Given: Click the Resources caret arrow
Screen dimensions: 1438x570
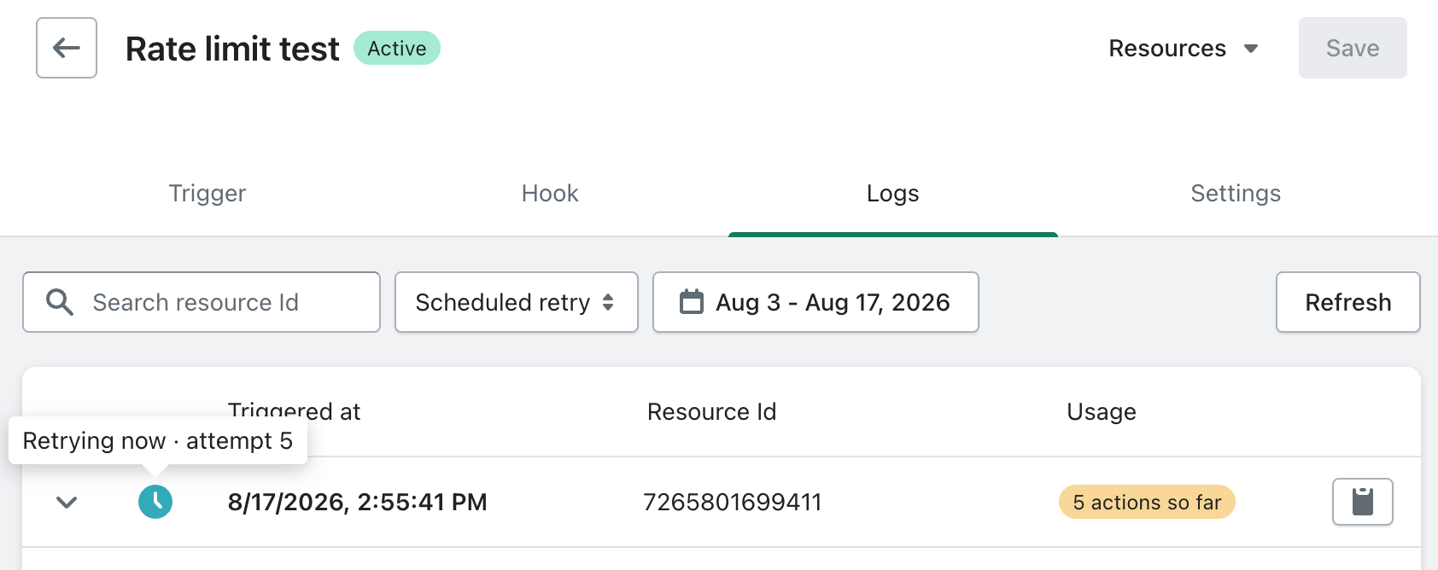Looking at the screenshot, I should point(1251,49).
